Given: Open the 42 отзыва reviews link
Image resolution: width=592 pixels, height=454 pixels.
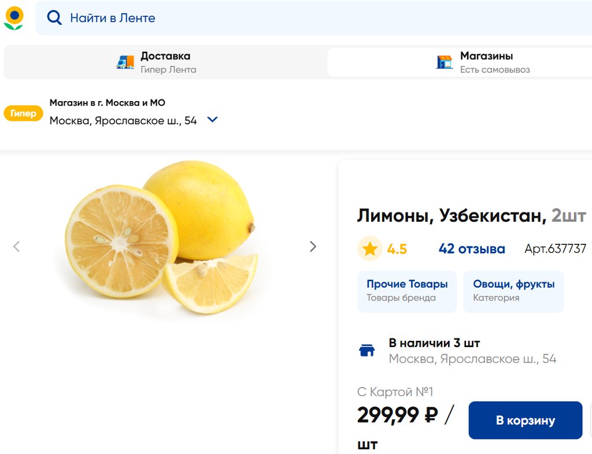Looking at the screenshot, I should (x=472, y=249).
